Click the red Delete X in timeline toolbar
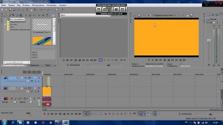This screenshot has width=223, height=125. [x=105, y=114]
